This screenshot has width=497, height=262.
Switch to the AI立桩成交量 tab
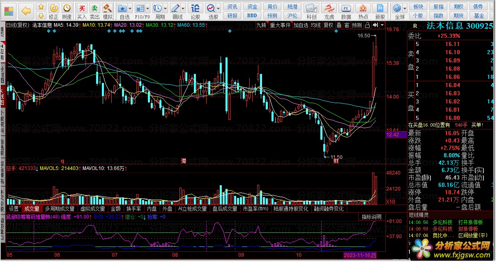coord(192,209)
